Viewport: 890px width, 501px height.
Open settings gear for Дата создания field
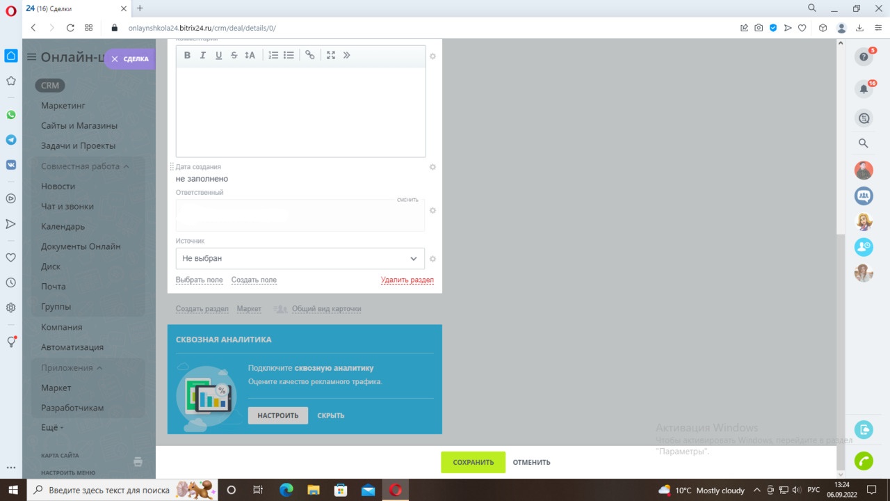(x=432, y=167)
